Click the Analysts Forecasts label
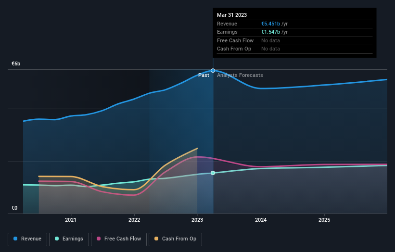 pyautogui.click(x=240, y=76)
